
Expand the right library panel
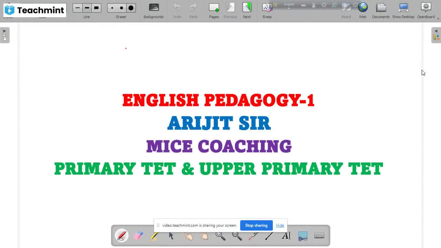pos(436,35)
